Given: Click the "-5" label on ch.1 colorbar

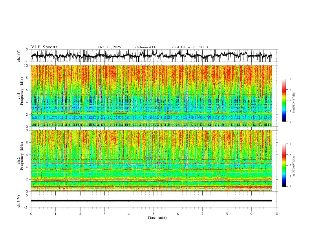Looking at the screenshot, I should 289,100.
